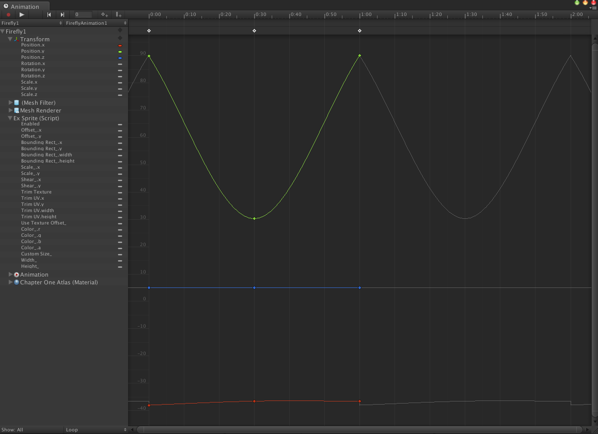Open the window options menu icon
The height and width of the screenshot is (434, 598).
point(593,8)
